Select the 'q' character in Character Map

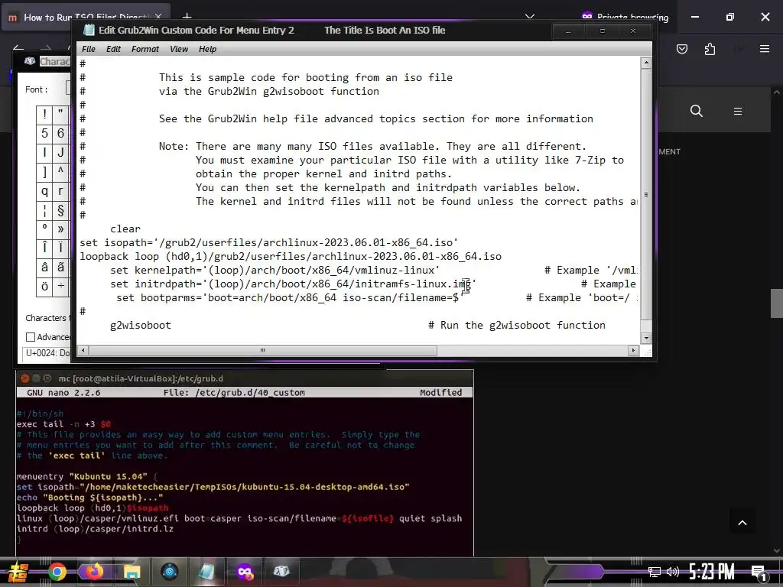tap(44, 190)
